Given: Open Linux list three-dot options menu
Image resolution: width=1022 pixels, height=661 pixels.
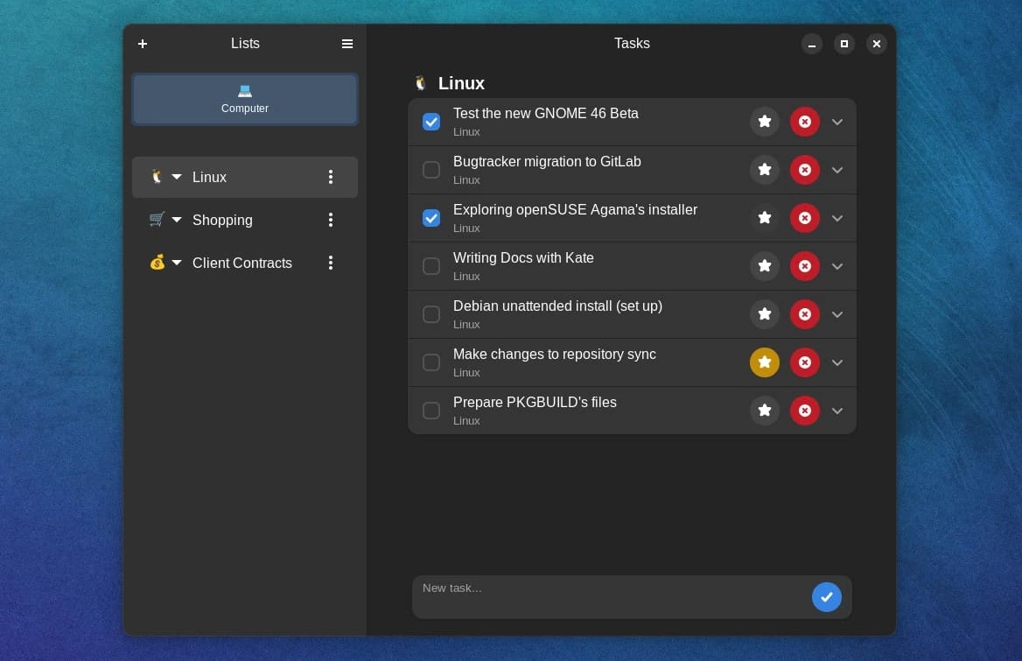Looking at the screenshot, I should (331, 177).
